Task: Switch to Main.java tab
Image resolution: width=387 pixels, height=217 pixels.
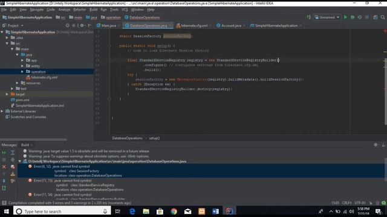Action: pyautogui.click(x=108, y=25)
